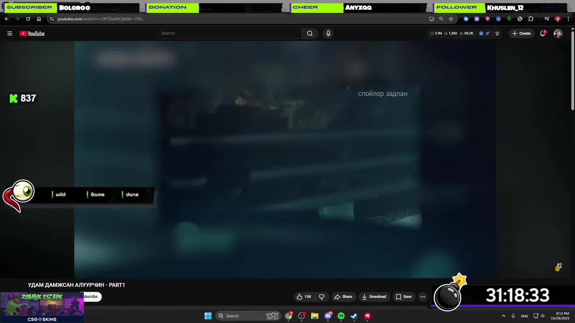Open the YouTube account avatar menu

(x=558, y=34)
